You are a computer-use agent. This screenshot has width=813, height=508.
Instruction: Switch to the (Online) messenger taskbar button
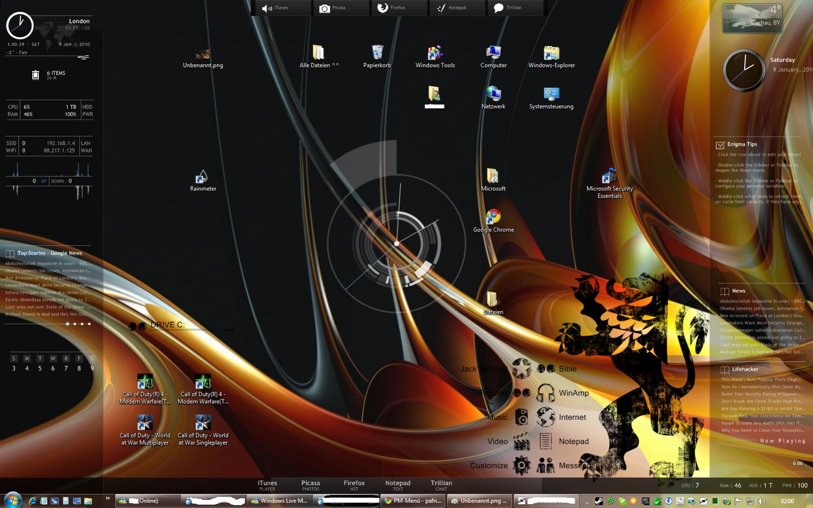(x=147, y=501)
